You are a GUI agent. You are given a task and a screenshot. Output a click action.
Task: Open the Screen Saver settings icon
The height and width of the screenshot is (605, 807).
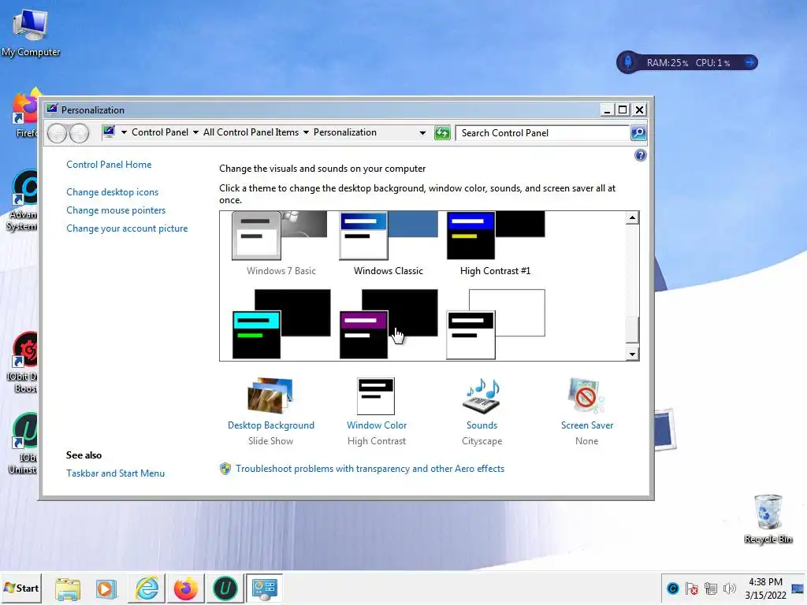point(586,396)
